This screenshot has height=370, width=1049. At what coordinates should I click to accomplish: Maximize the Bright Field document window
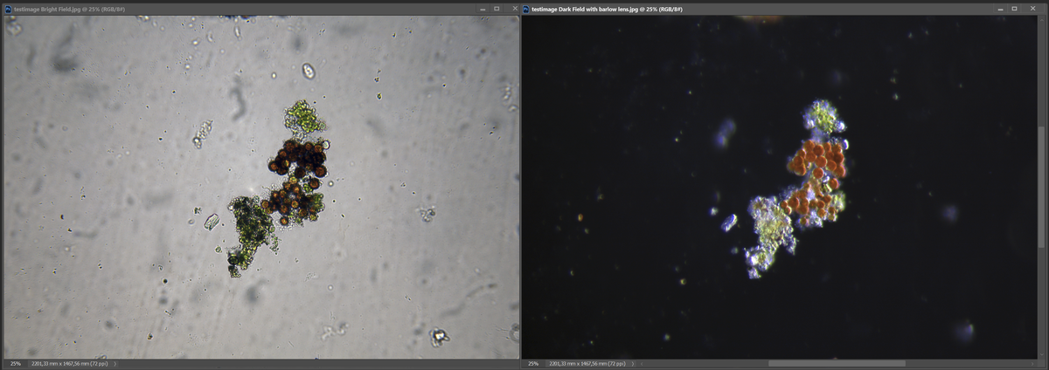click(x=497, y=9)
